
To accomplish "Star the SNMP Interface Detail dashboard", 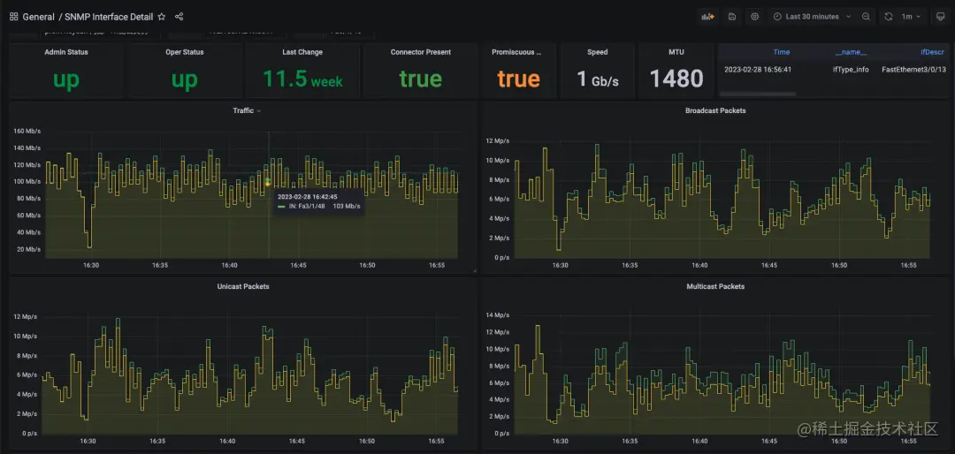I will point(162,17).
